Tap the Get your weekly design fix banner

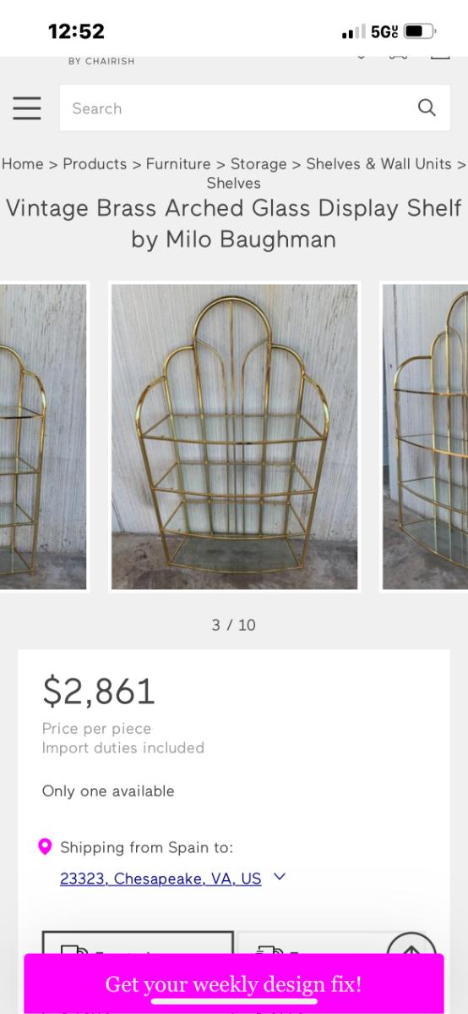(x=234, y=984)
